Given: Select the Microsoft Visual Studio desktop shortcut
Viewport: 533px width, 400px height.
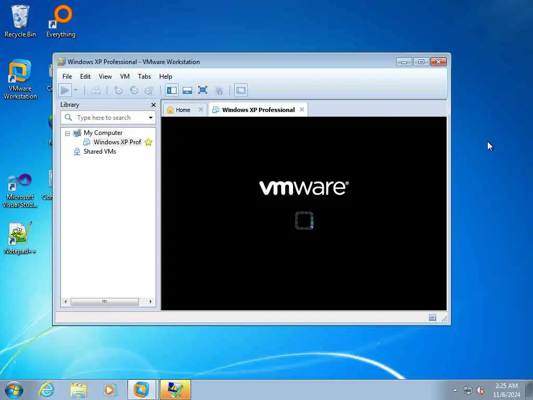Looking at the screenshot, I should pyautogui.click(x=20, y=191).
